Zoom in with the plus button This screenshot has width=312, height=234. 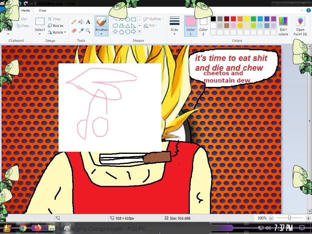308,218
